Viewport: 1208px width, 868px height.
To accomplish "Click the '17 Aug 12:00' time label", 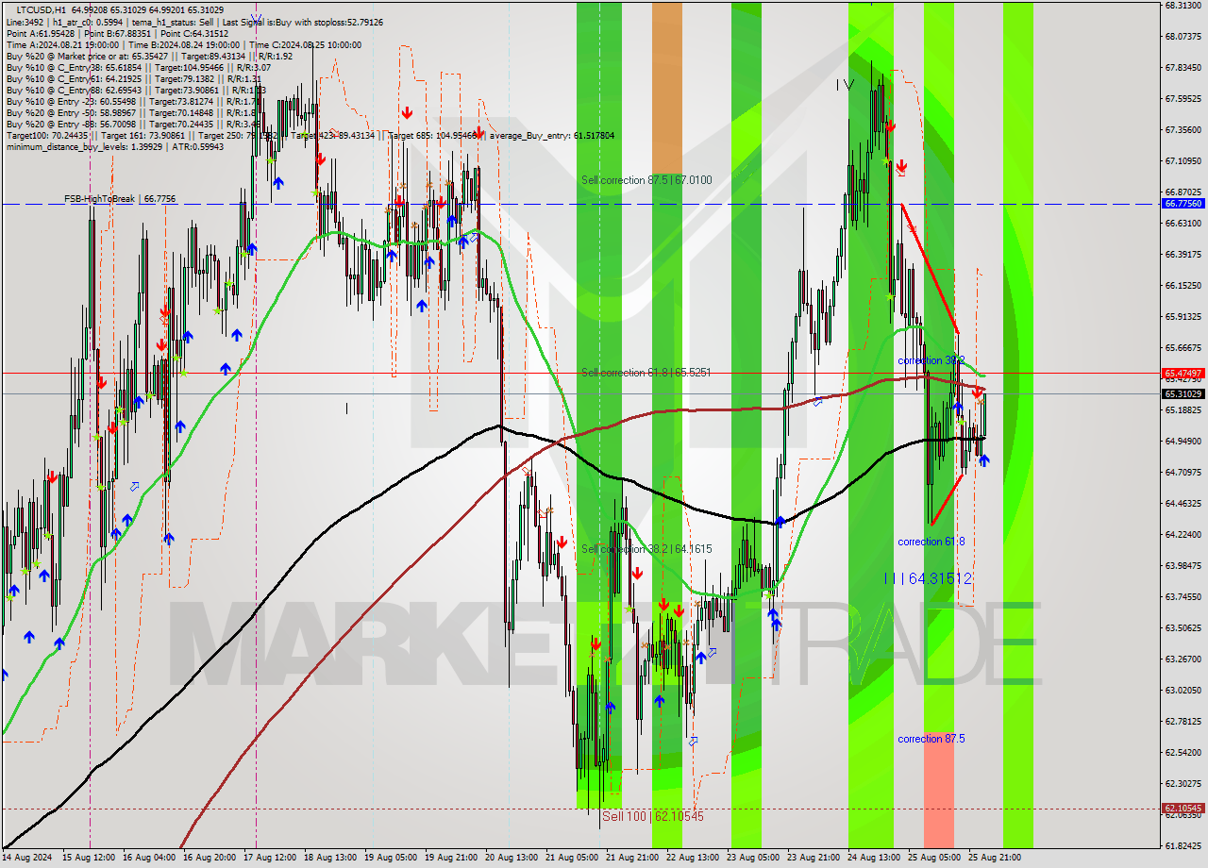I will [x=270, y=858].
